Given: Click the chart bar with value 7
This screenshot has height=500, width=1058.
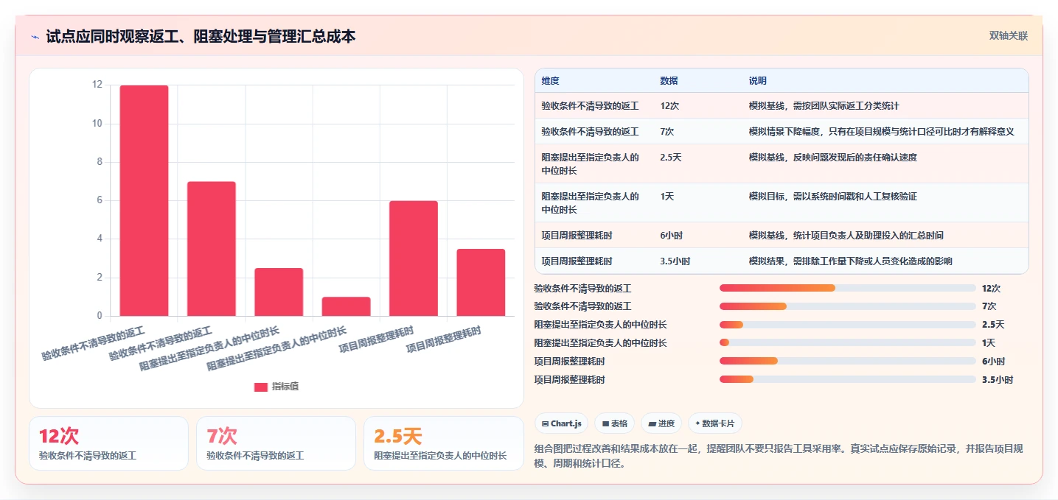Looking at the screenshot, I should [212, 249].
